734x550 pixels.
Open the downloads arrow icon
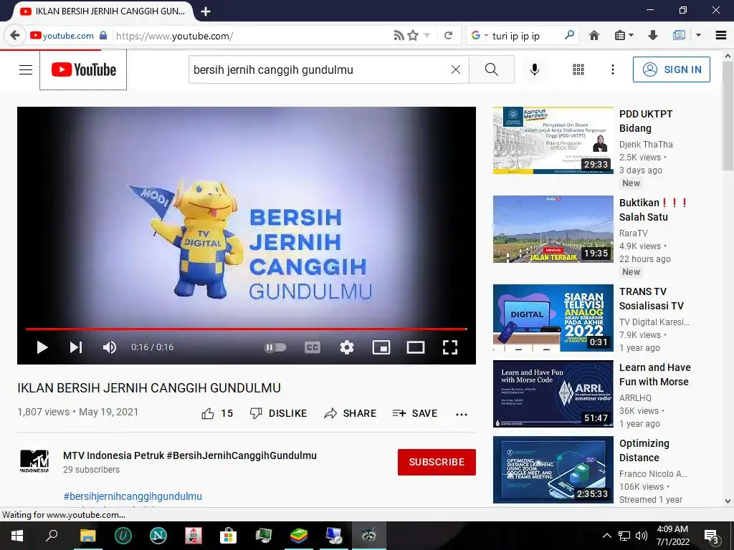[652, 36]
